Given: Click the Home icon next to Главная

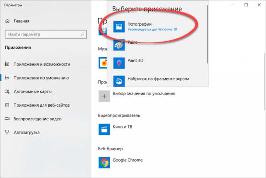Looking at the screenshot, I should pos(7,21).
